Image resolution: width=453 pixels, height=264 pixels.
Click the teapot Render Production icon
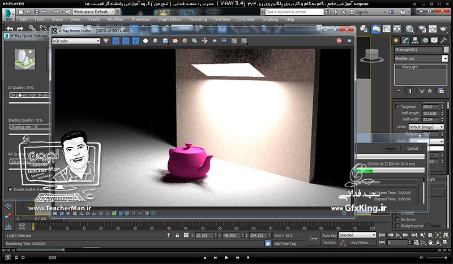(x=443, y=29)
